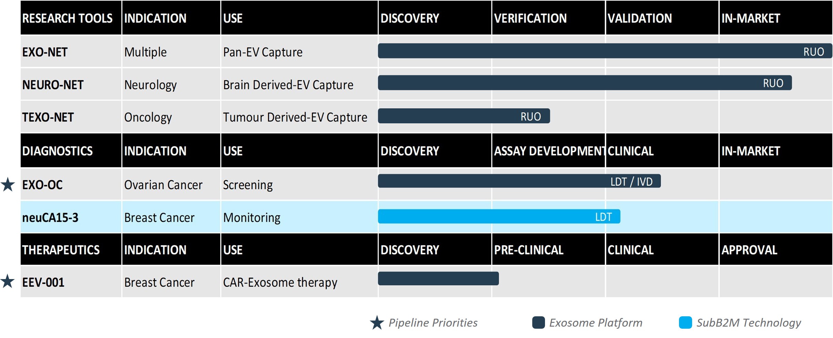The width and height of the screenshot is (833, 338).
Task: Select the NEURO-NET RUO progress bar
Action: point(585,83)
